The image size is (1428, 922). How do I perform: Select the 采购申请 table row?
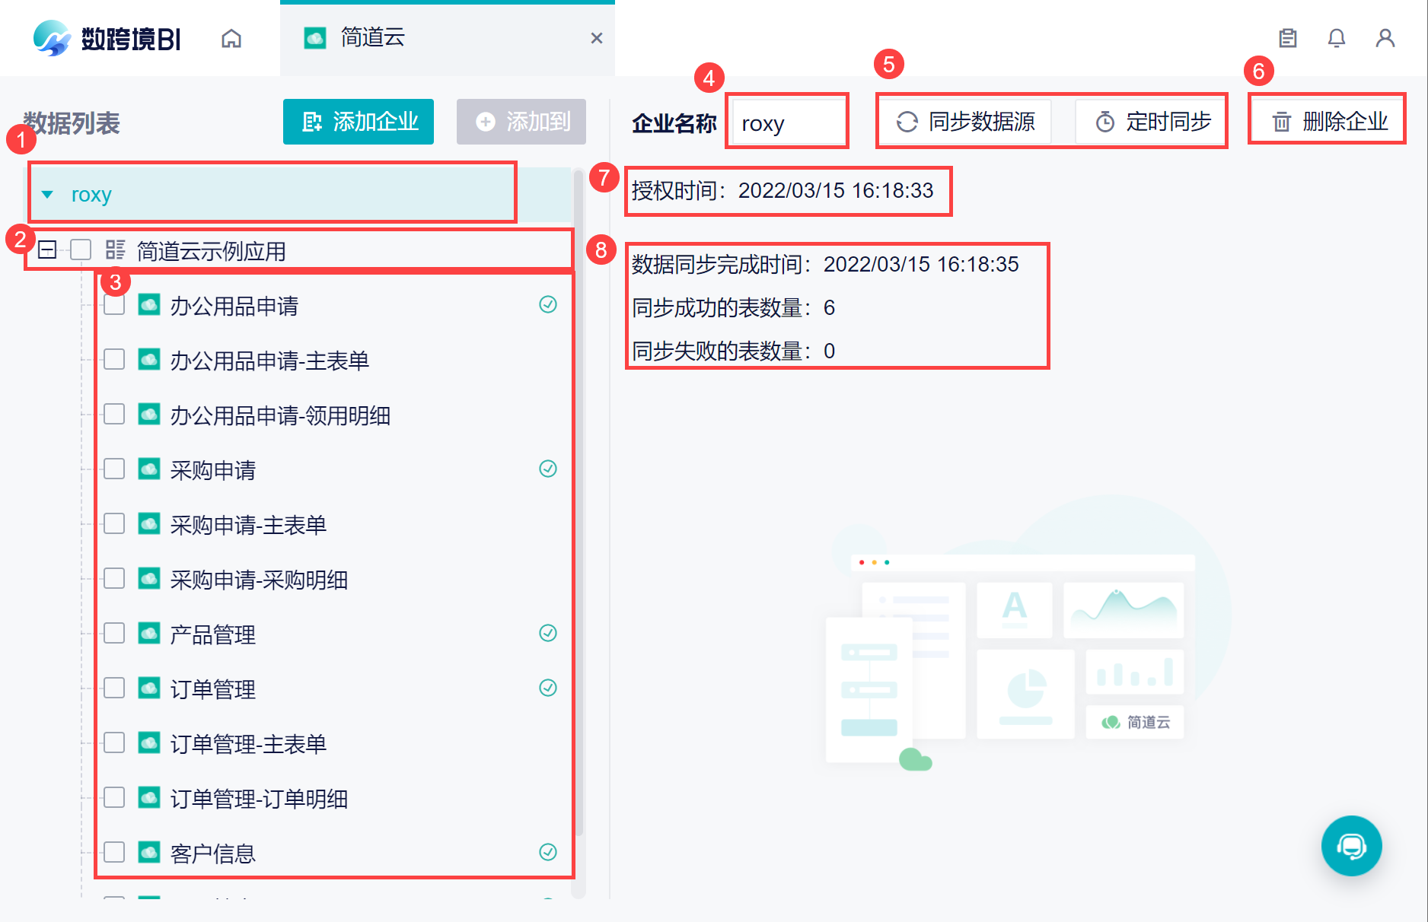[334, 469]
